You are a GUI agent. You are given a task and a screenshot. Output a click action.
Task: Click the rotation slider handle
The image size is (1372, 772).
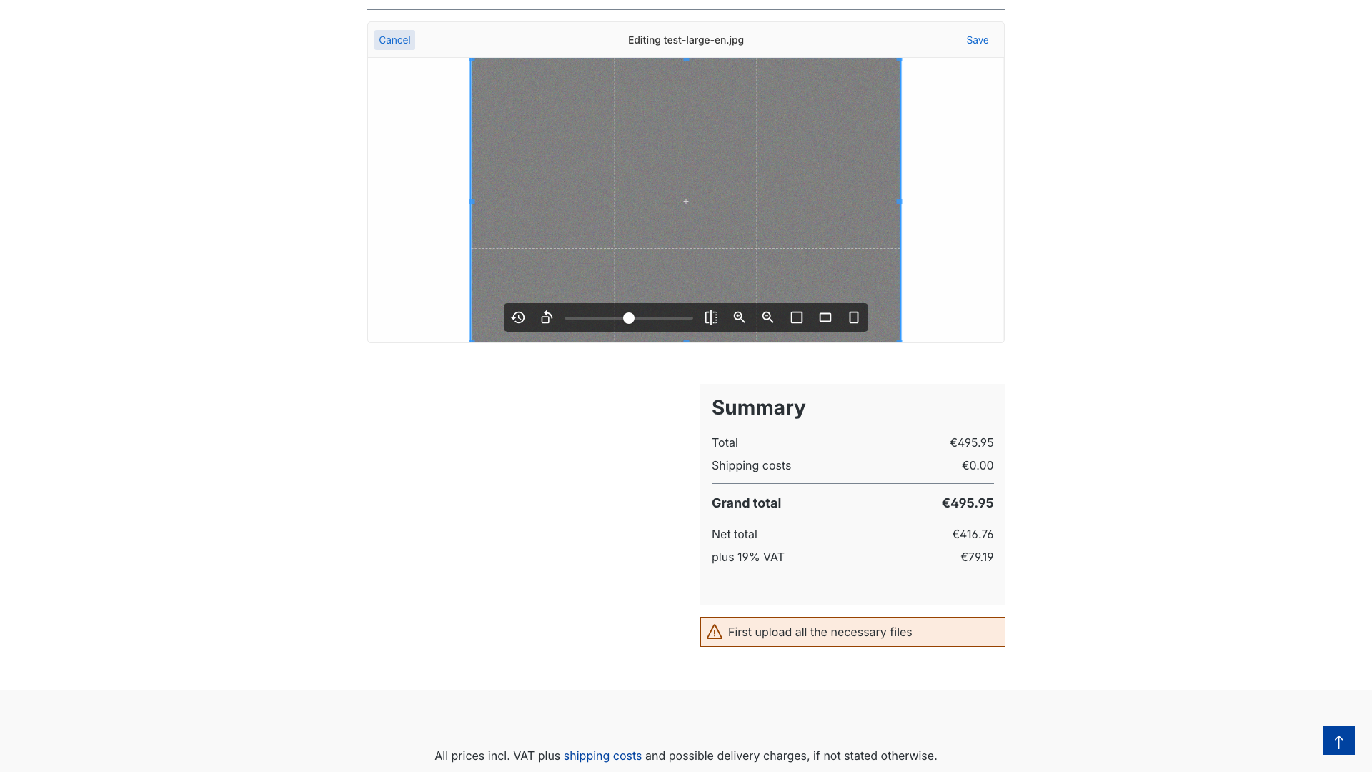pos(629,318)
